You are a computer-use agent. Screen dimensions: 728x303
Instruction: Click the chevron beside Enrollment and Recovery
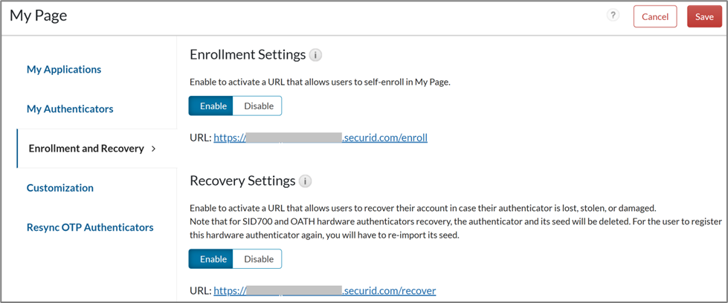[x=153, y=149]
